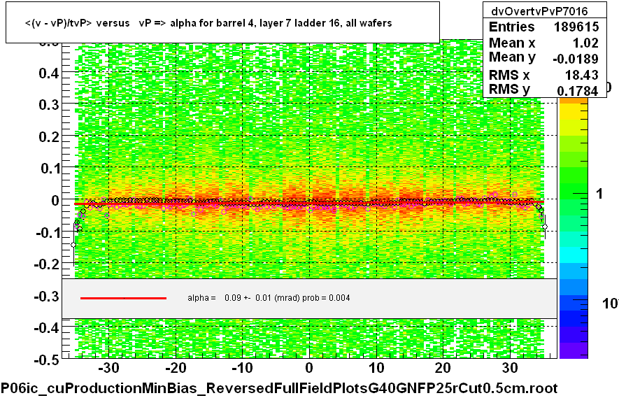Screen dimensions: 619x398
Task: Click the y-axis label -0.1
Action: click(x=47, y=232)
